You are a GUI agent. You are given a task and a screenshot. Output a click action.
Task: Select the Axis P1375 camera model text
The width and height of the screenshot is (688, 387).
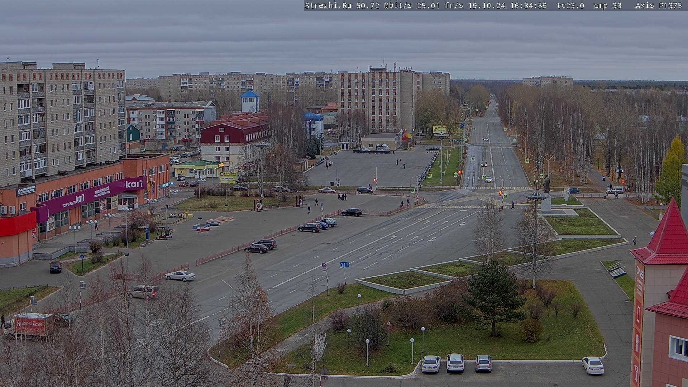pyautogui.click(x=659, y=5)
